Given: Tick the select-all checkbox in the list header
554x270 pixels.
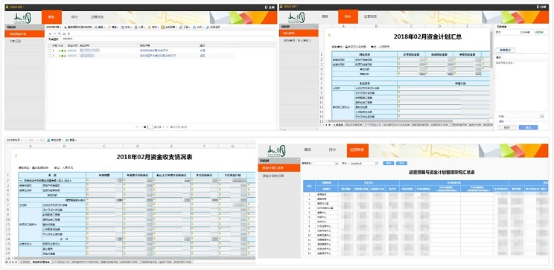Looking at the screenshot, I should pyautogui.click(x=49, y=46).
